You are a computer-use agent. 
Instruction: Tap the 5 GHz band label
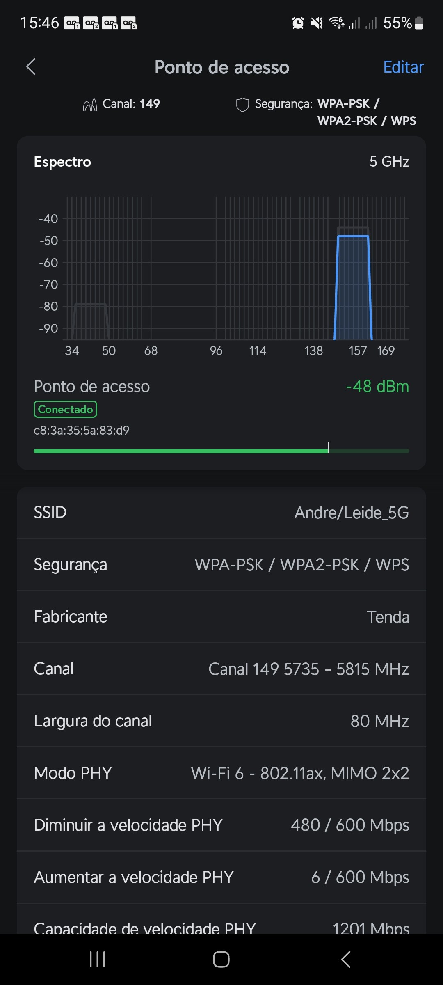pos(389,162)
